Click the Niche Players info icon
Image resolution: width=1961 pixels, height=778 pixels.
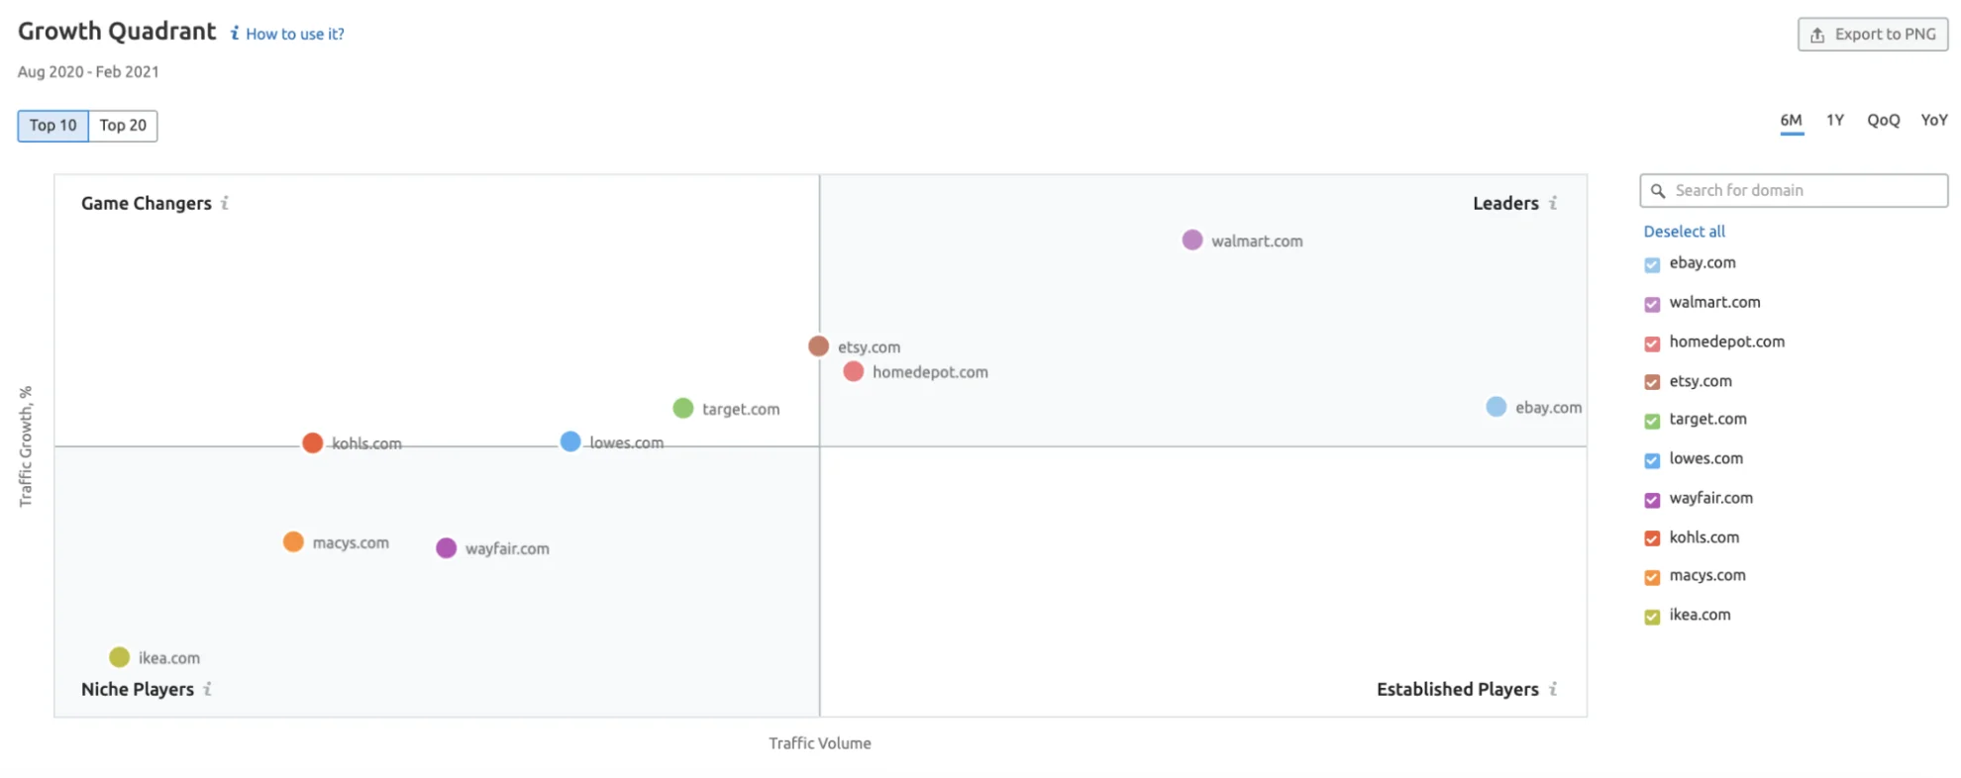[207, 689]
